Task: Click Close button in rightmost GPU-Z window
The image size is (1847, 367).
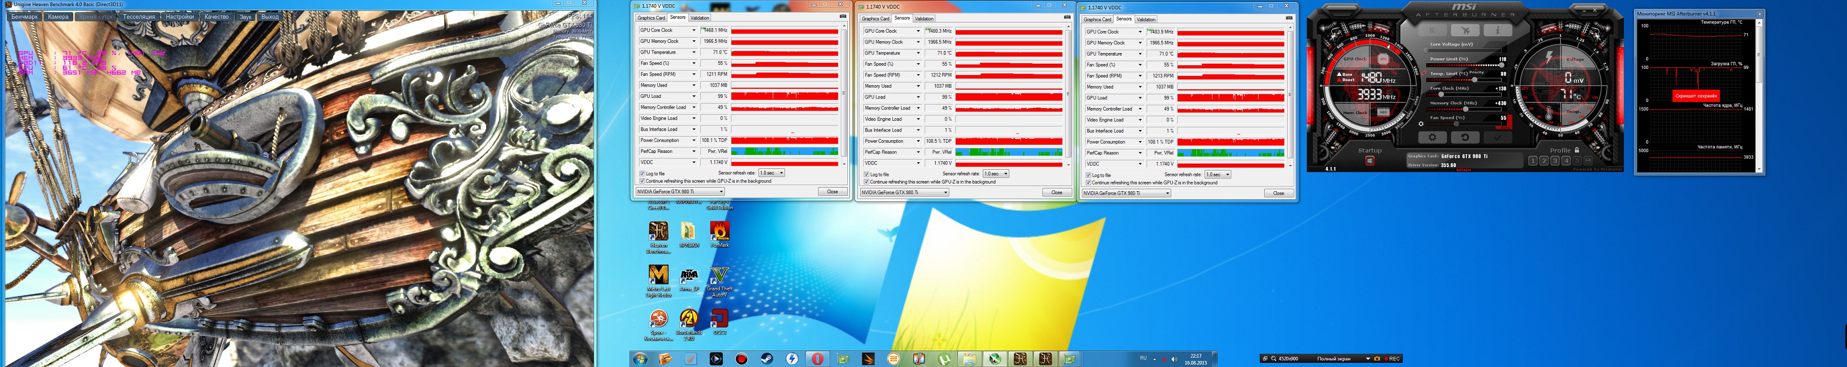Action: (x=1278, y=193)
